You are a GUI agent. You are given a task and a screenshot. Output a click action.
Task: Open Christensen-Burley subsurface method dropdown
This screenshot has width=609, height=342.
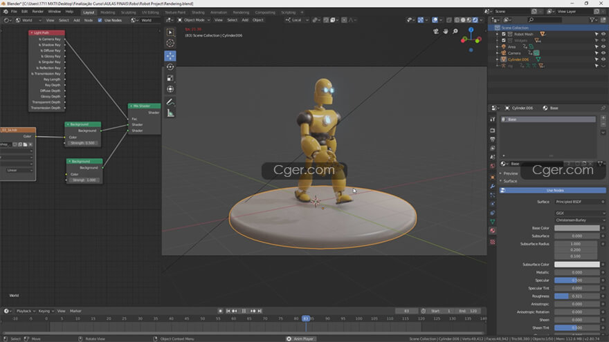click(x=580, y=220)
